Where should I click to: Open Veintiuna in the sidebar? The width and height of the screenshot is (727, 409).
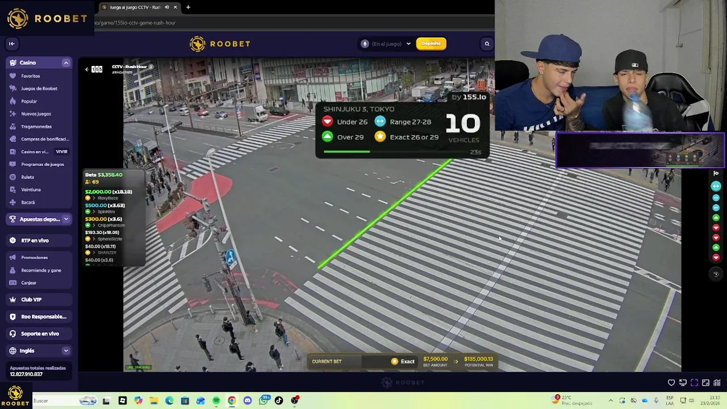tap(31, 190)
